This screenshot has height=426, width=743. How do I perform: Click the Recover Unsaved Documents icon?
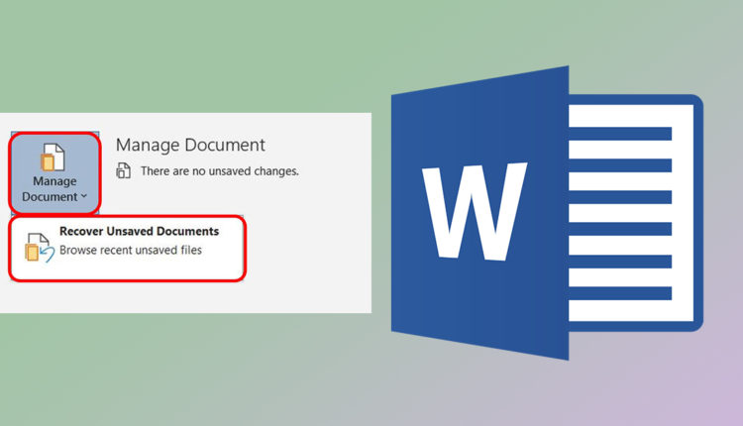pyautogui.click(x=38, y=247)
